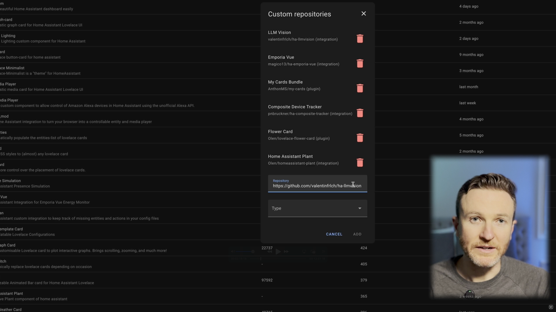This screenshot has width=556, height=312.
Task: Remove the Home Assistant Plant repository
Action: 360,163
